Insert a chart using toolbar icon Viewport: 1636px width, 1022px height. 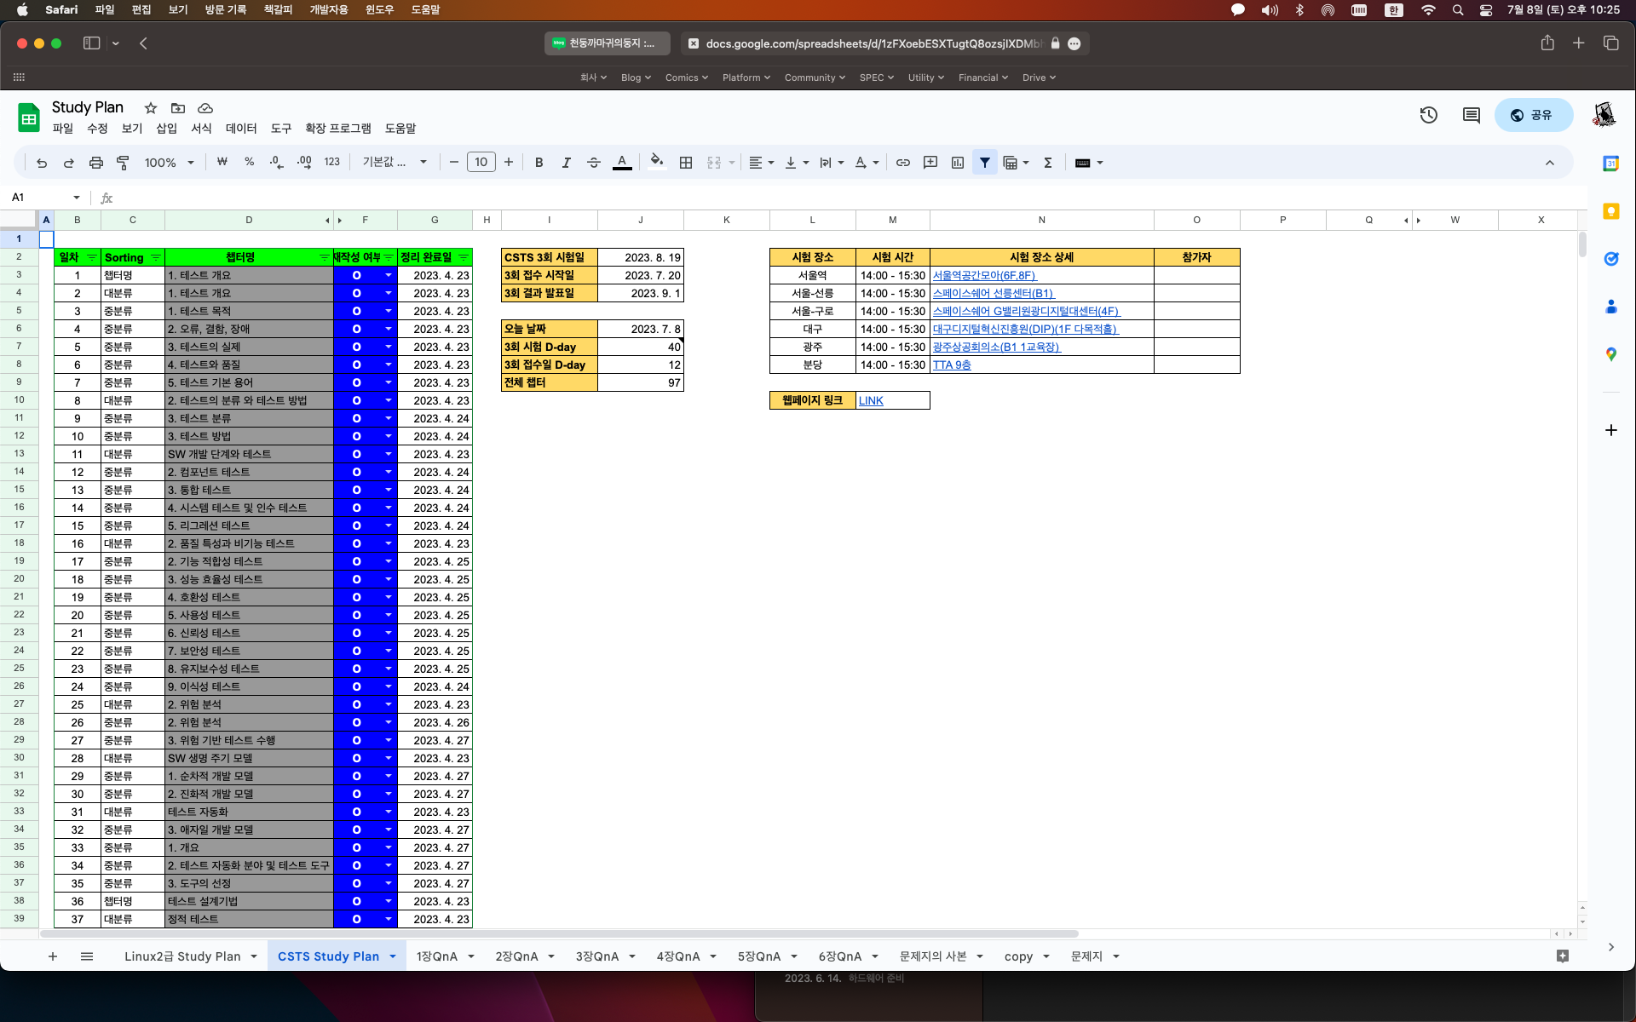[x=958, y=163]
